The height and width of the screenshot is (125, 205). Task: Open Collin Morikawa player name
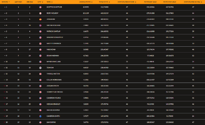(x=54, y=80)
